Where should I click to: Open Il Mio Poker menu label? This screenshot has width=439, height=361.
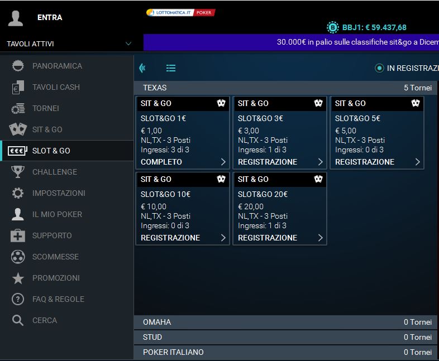coord(57,214)
